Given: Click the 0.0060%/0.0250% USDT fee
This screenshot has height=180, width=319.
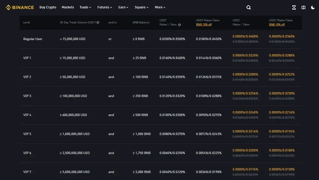Looking at the screenshot, I should click(172, 153).
